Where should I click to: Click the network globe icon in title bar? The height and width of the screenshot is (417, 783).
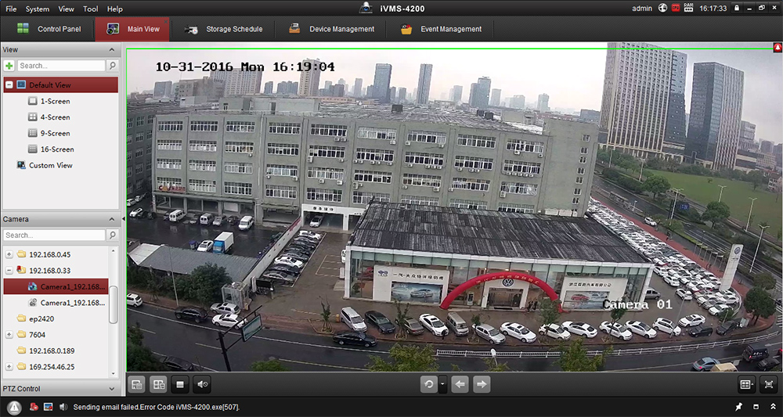(662, 9)
